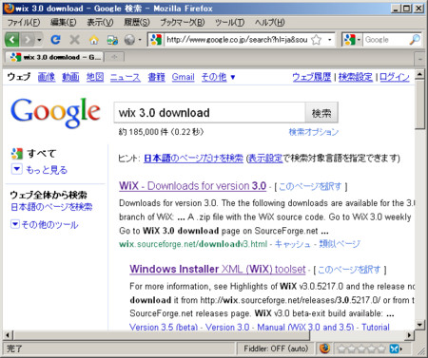Open the back/forward history dropdown arrow
This screenshot has width=428, height=358.
click(39, 40)
